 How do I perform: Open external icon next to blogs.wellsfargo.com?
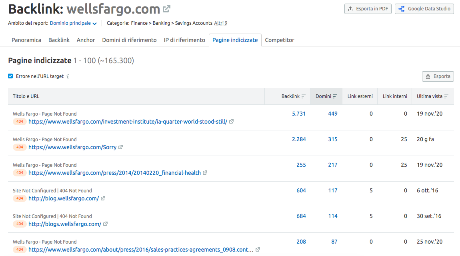106,224
